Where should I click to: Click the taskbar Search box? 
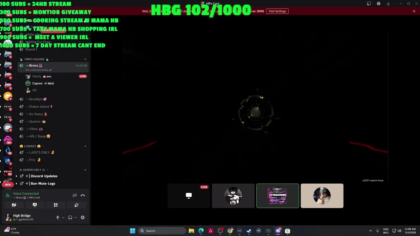(162, 231)
